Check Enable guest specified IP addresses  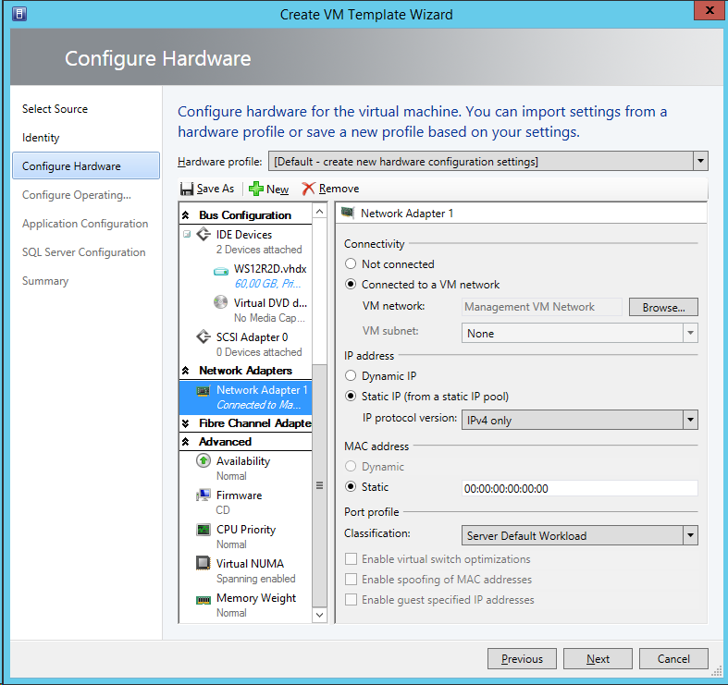tap(351, 600)
